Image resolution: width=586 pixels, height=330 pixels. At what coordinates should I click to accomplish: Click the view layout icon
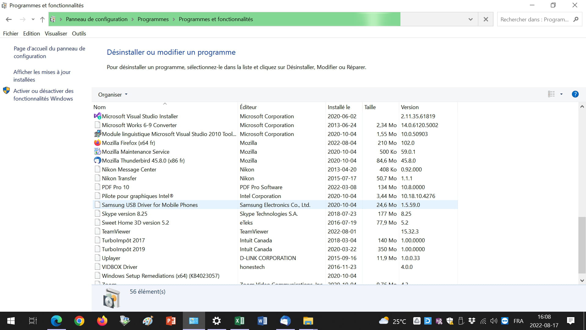pos(551,94)
